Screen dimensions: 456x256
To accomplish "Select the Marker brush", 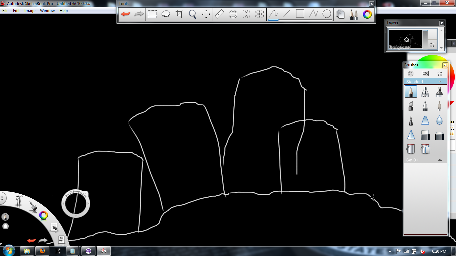I will pyautogui.click(x=440, y=92).
